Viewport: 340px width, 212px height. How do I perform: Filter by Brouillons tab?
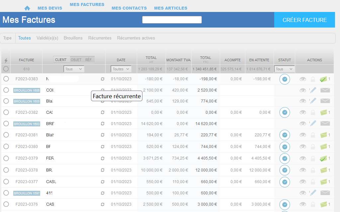tap(73, 38)
